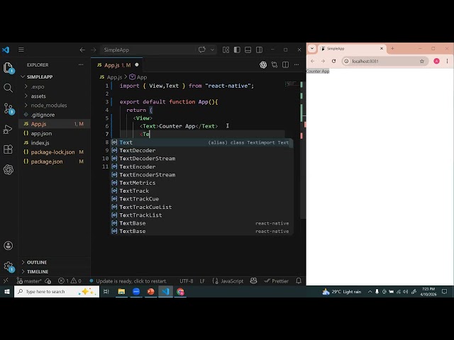The image size is (454, 340).
Task: Click the SimpleApp command center search
Action: 148,50
